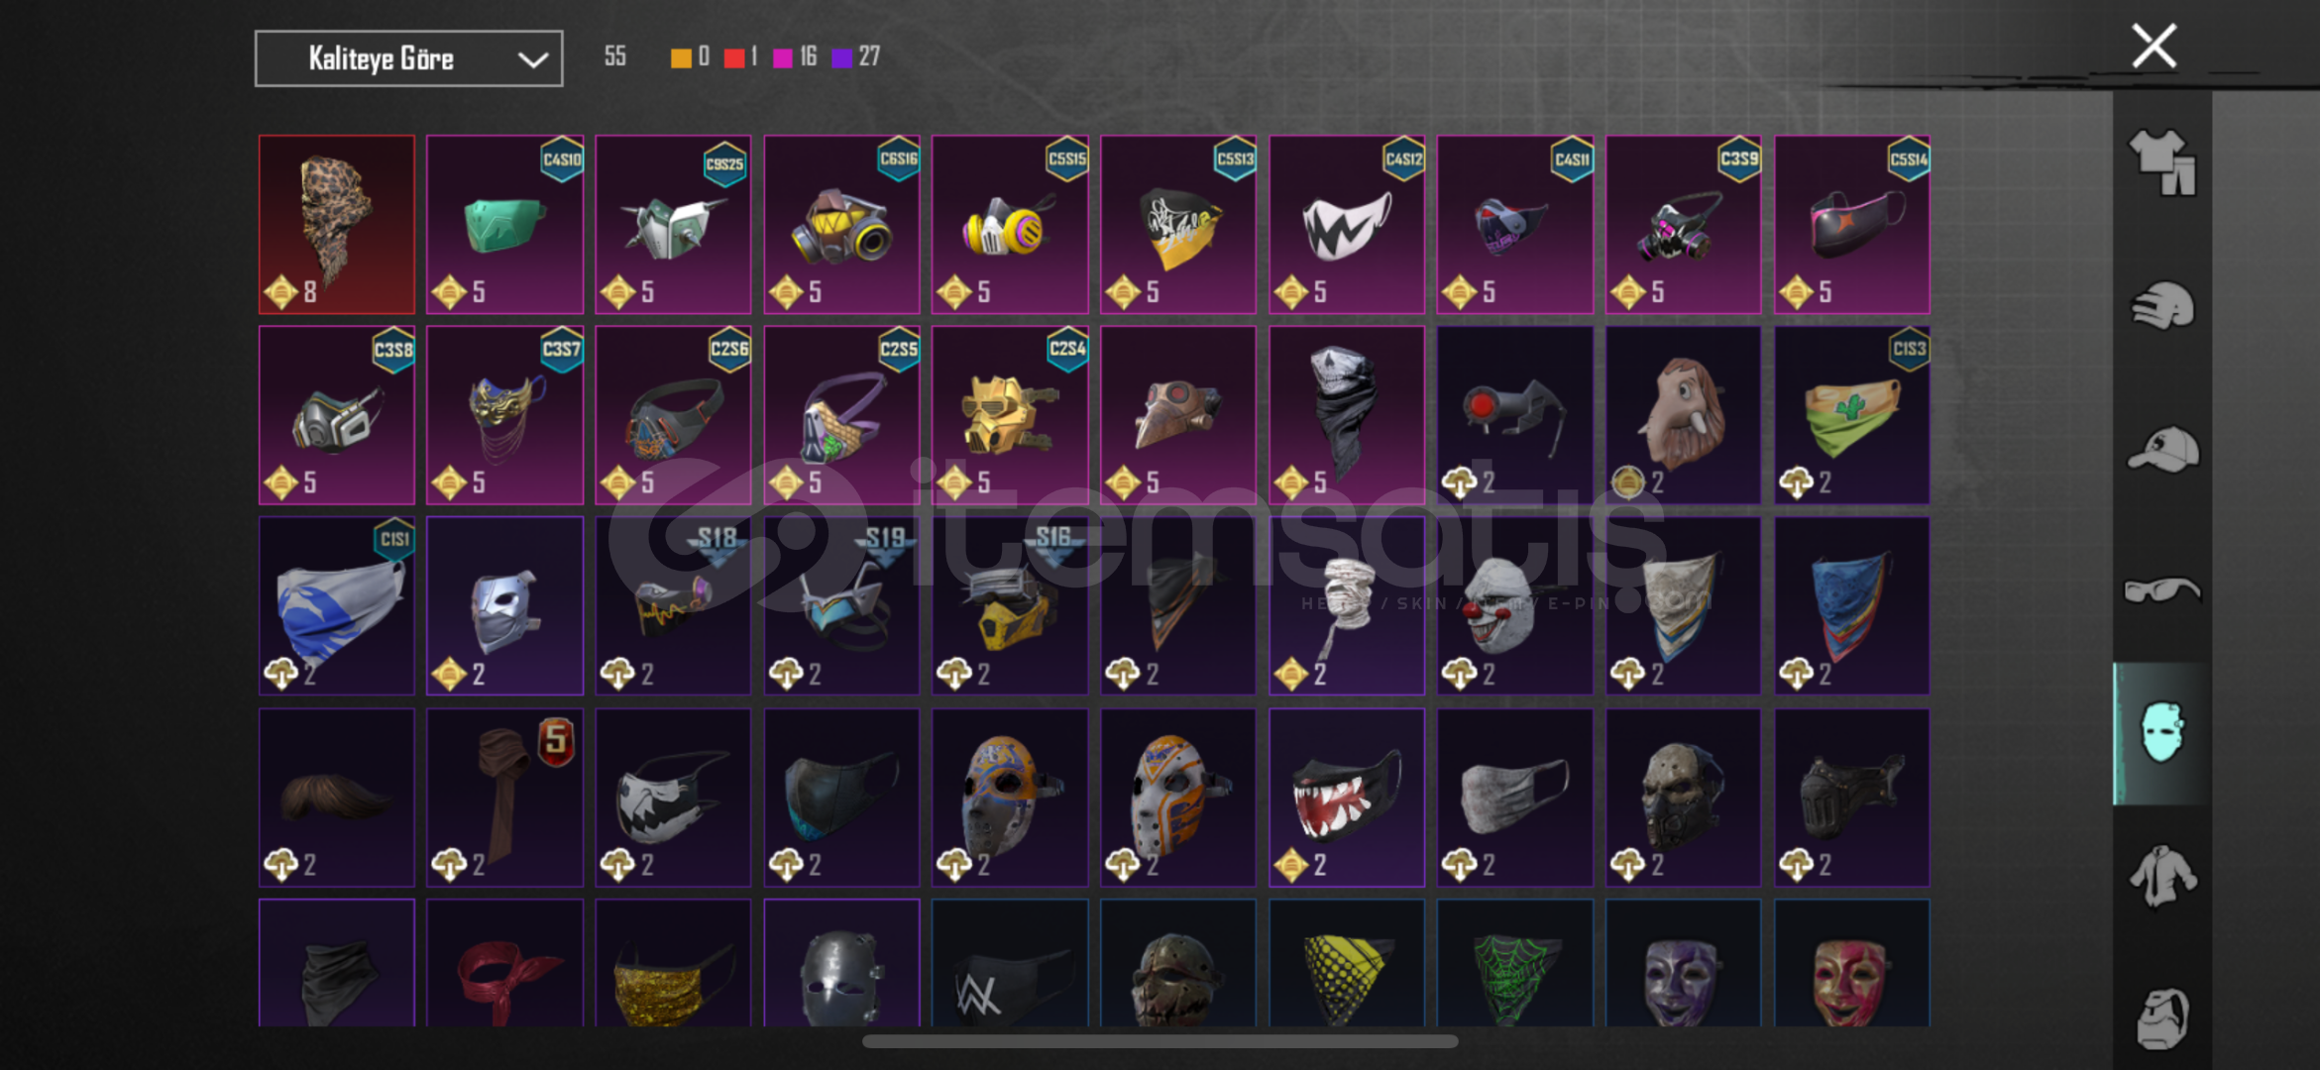Open the outfit set category icon
Image resolution: width=2320 pixels, height=1070 pixels.
pos(2162,163)
